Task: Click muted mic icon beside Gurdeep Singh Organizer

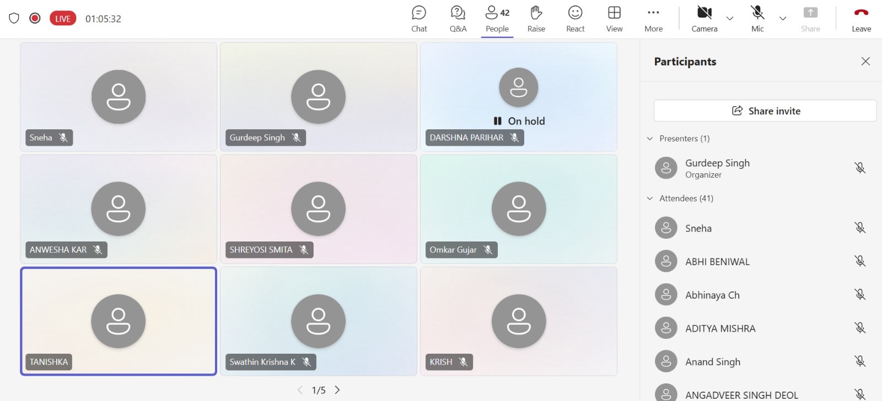Action: [x=860, y=168]
